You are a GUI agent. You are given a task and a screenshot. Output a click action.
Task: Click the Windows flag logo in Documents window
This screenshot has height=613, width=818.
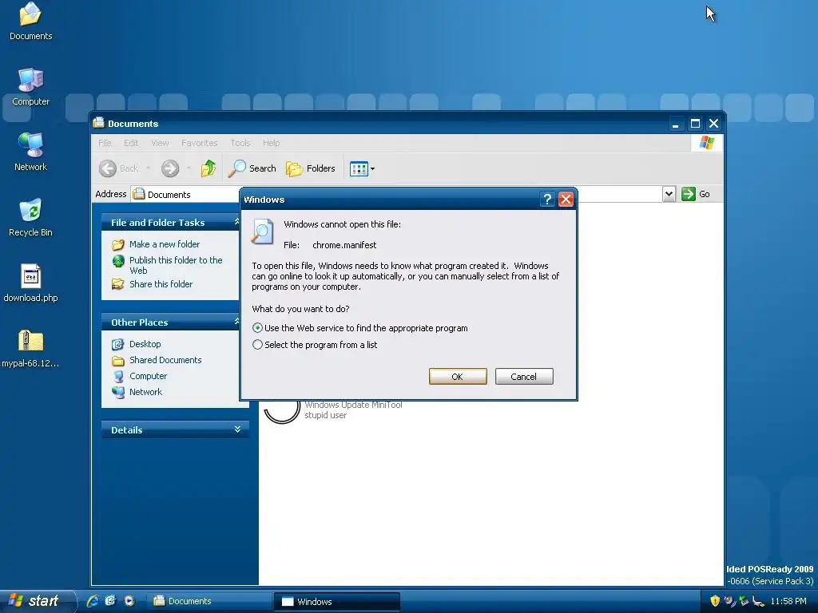point(707,143)
